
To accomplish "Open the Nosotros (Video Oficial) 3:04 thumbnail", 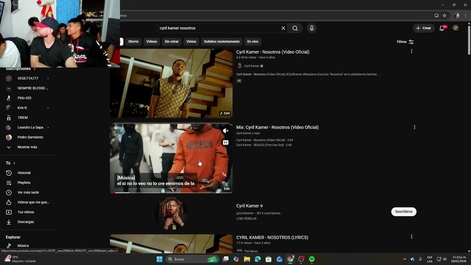I will pyautogui.click(x=171, y=84).
